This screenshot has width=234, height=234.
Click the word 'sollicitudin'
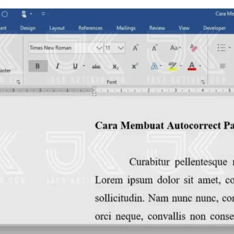[x=120, y=198]
